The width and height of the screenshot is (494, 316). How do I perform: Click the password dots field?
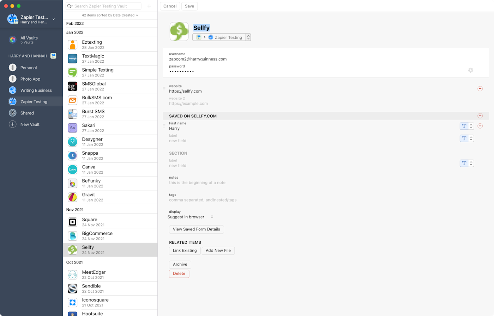point(181,72)
